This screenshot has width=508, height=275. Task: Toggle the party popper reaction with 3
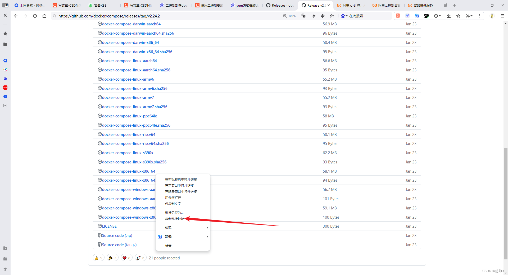(112, 258)
